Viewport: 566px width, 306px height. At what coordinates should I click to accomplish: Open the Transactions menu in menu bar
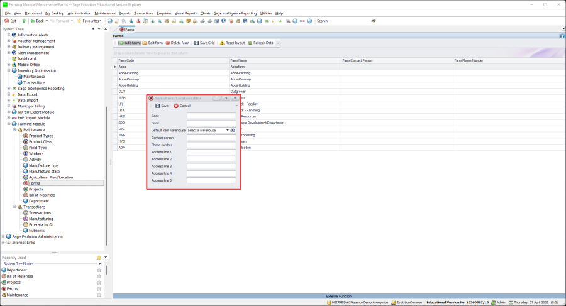[143, 13]
